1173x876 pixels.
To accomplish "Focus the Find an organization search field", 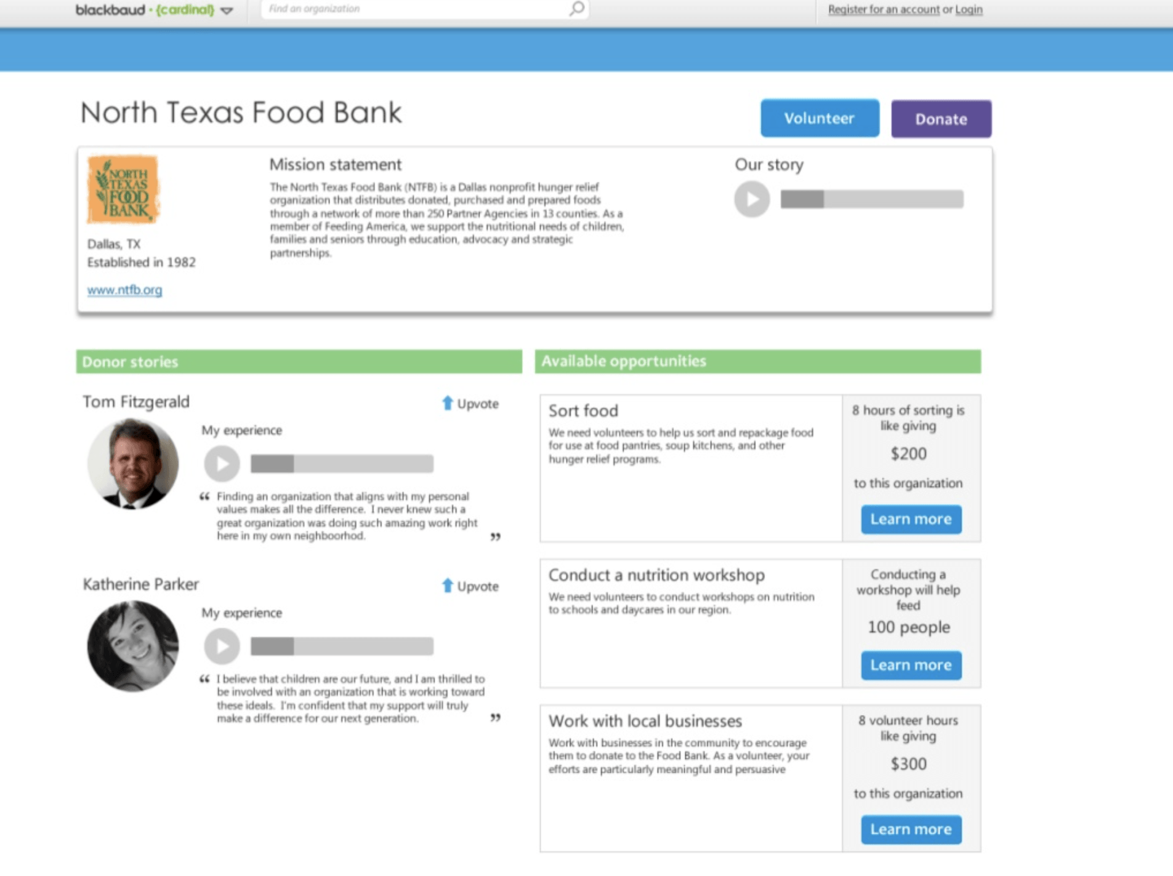I will [x=415, y=9].
